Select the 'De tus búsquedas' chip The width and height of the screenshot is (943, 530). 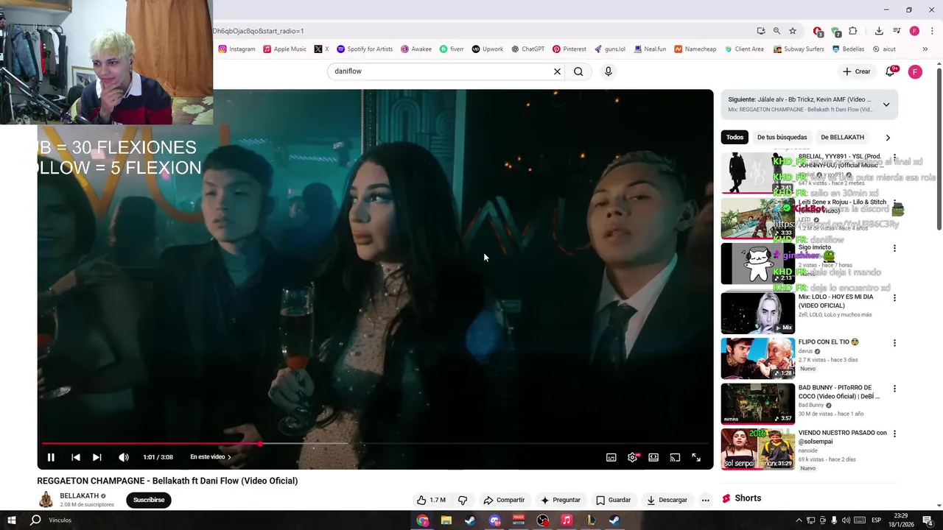pos(782,137)
